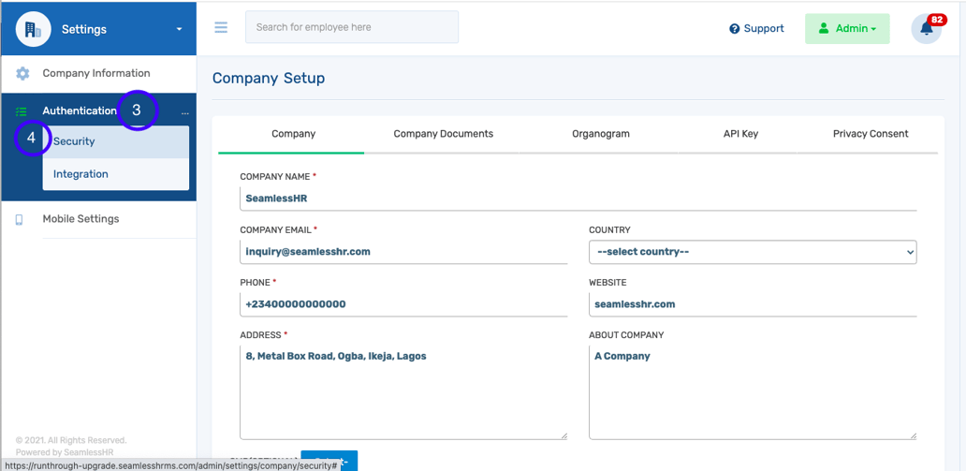Open the API Key tab
The width and height of the screenshot is (966, 471).
(740, 134)
